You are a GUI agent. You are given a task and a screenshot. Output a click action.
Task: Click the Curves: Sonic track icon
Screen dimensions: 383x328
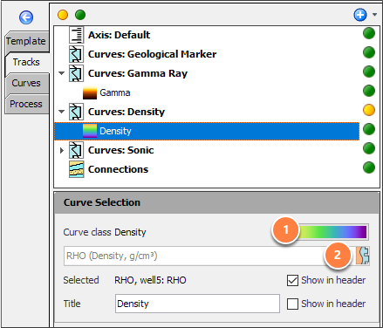pos(76,150)
